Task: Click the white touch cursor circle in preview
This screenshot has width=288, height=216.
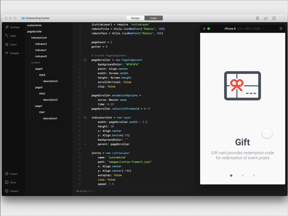Action: tap(267, 133)
